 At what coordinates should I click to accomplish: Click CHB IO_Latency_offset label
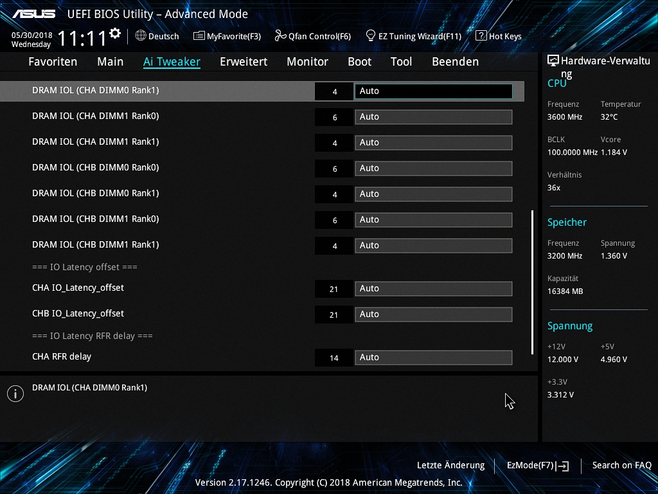tap(78, 313)
